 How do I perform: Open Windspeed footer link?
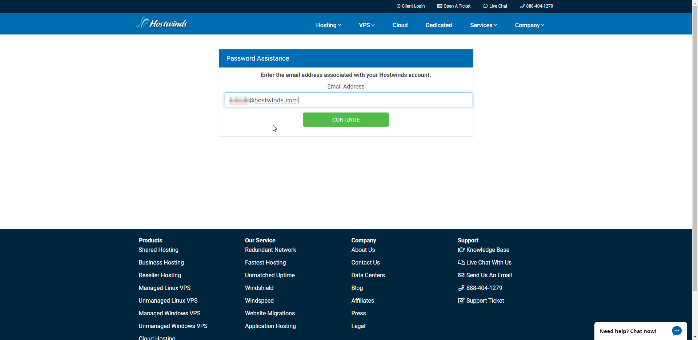point(259,300)
